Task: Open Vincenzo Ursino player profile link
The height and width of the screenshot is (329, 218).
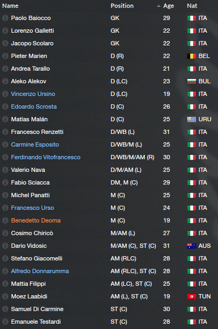Action: (x=33, y=94)
